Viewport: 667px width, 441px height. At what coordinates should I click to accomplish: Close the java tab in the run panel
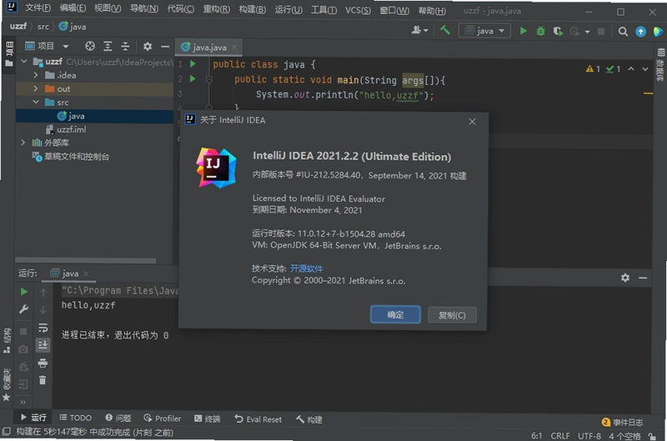pos(87,273)
